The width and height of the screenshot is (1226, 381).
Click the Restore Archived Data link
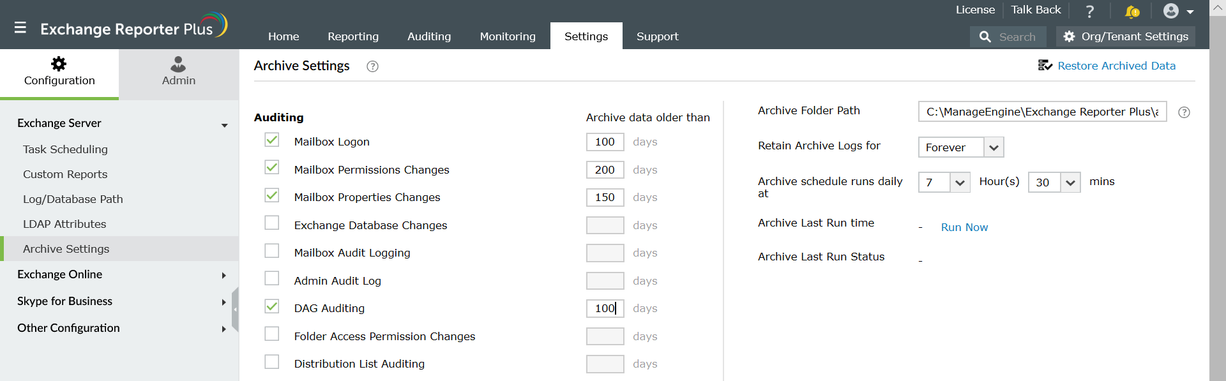[1116, 66]
